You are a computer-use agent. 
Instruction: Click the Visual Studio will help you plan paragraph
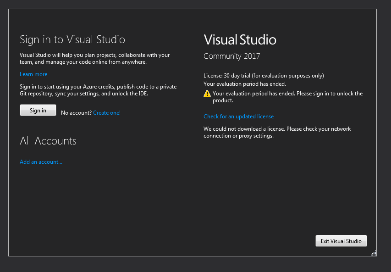click(x=94, y=58)
